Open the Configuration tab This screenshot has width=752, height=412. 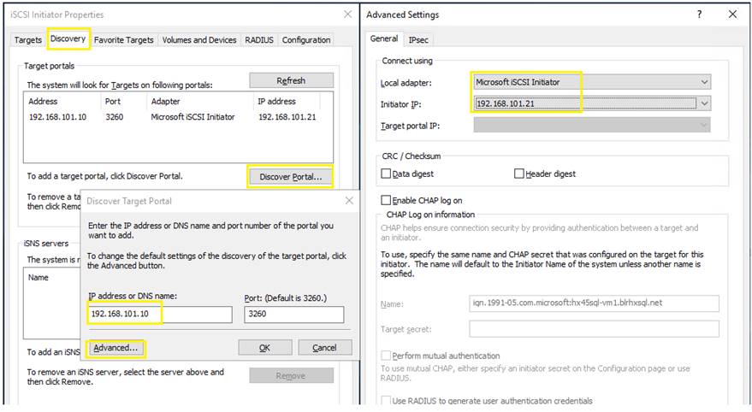click(x=306, y=40)
